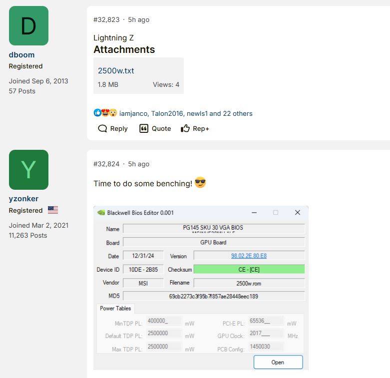The image size is (390, 378).
Task: Show the 22 others who reacted
Action: [238, 113]
